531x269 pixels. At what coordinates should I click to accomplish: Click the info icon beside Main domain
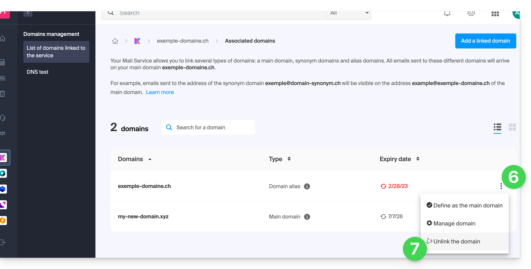click(307, 217)
